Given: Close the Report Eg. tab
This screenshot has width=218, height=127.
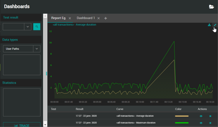Looking at the screenshot, I should pyautogui.click(x=70, y=18).
